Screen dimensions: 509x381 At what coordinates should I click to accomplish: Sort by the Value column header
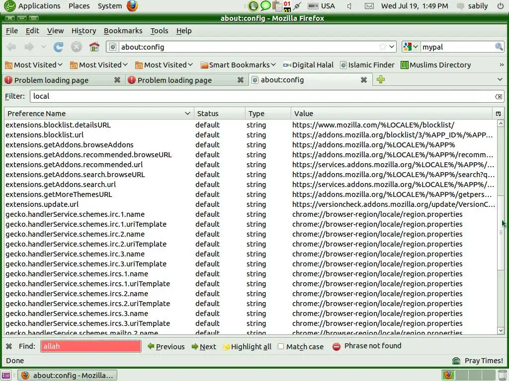[x=392, y=114]
